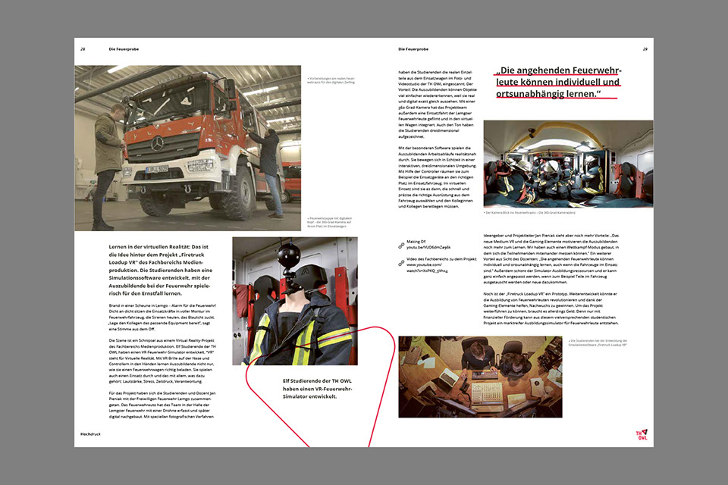This screenshot has height=485, width=728.
Task: Click the right page 'Die Feuerprobe' header
Action: click(x=413, y=49)
